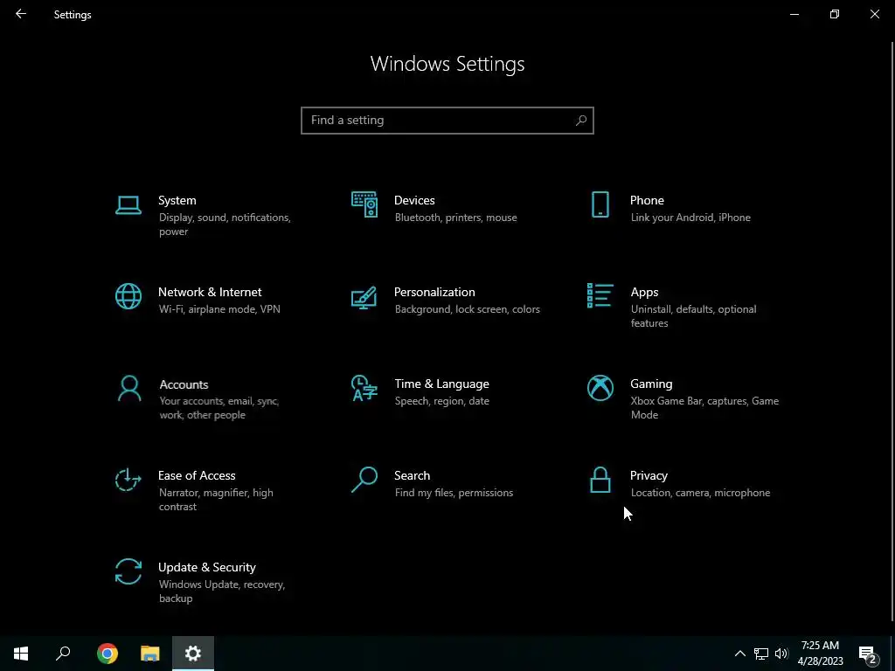
Task: Open the Time & Language icon
Action: (x=364, y=388)
